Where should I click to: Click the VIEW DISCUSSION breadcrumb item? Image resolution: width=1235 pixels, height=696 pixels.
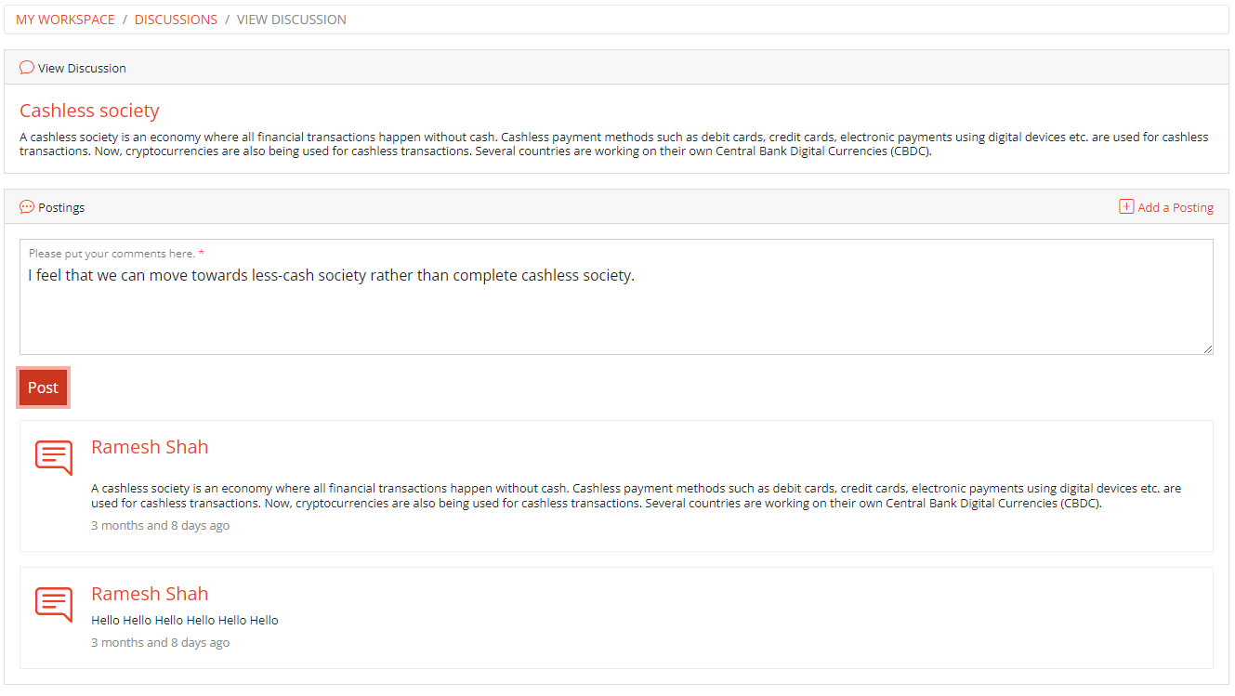click(x=291, y=20)
